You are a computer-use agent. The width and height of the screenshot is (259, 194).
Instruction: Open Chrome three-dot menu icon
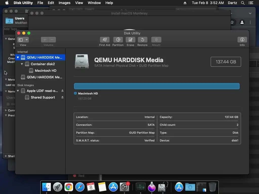(250, 22)
